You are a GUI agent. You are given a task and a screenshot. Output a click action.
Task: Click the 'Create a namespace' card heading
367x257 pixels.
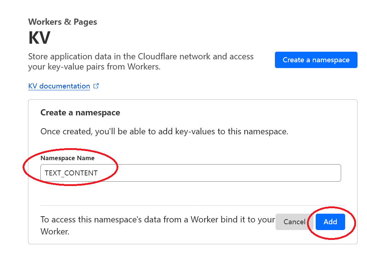pos(80,112)
